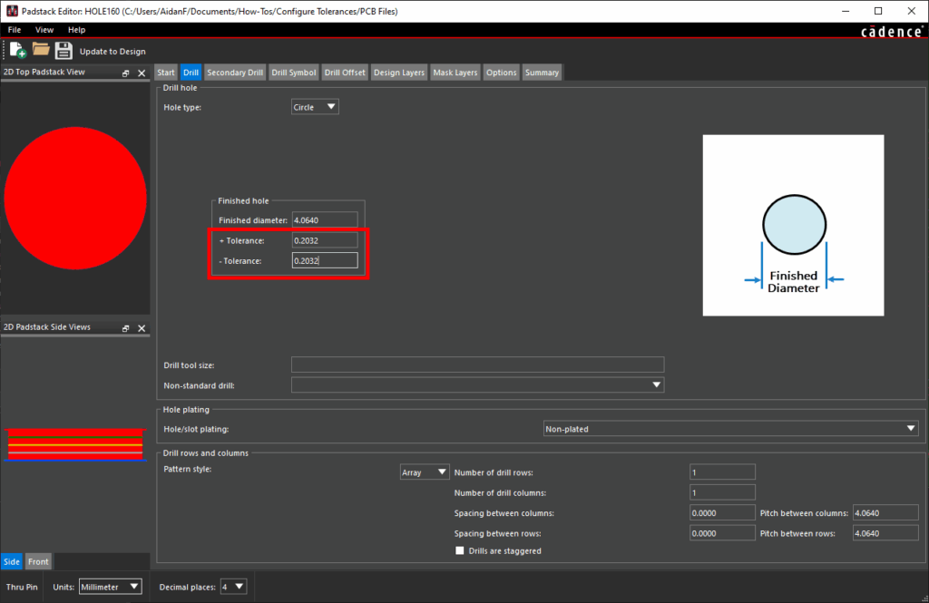Click the Finished Diameter diagram image
The width and height of the screenshot is (929, 603).
(793, 225)
